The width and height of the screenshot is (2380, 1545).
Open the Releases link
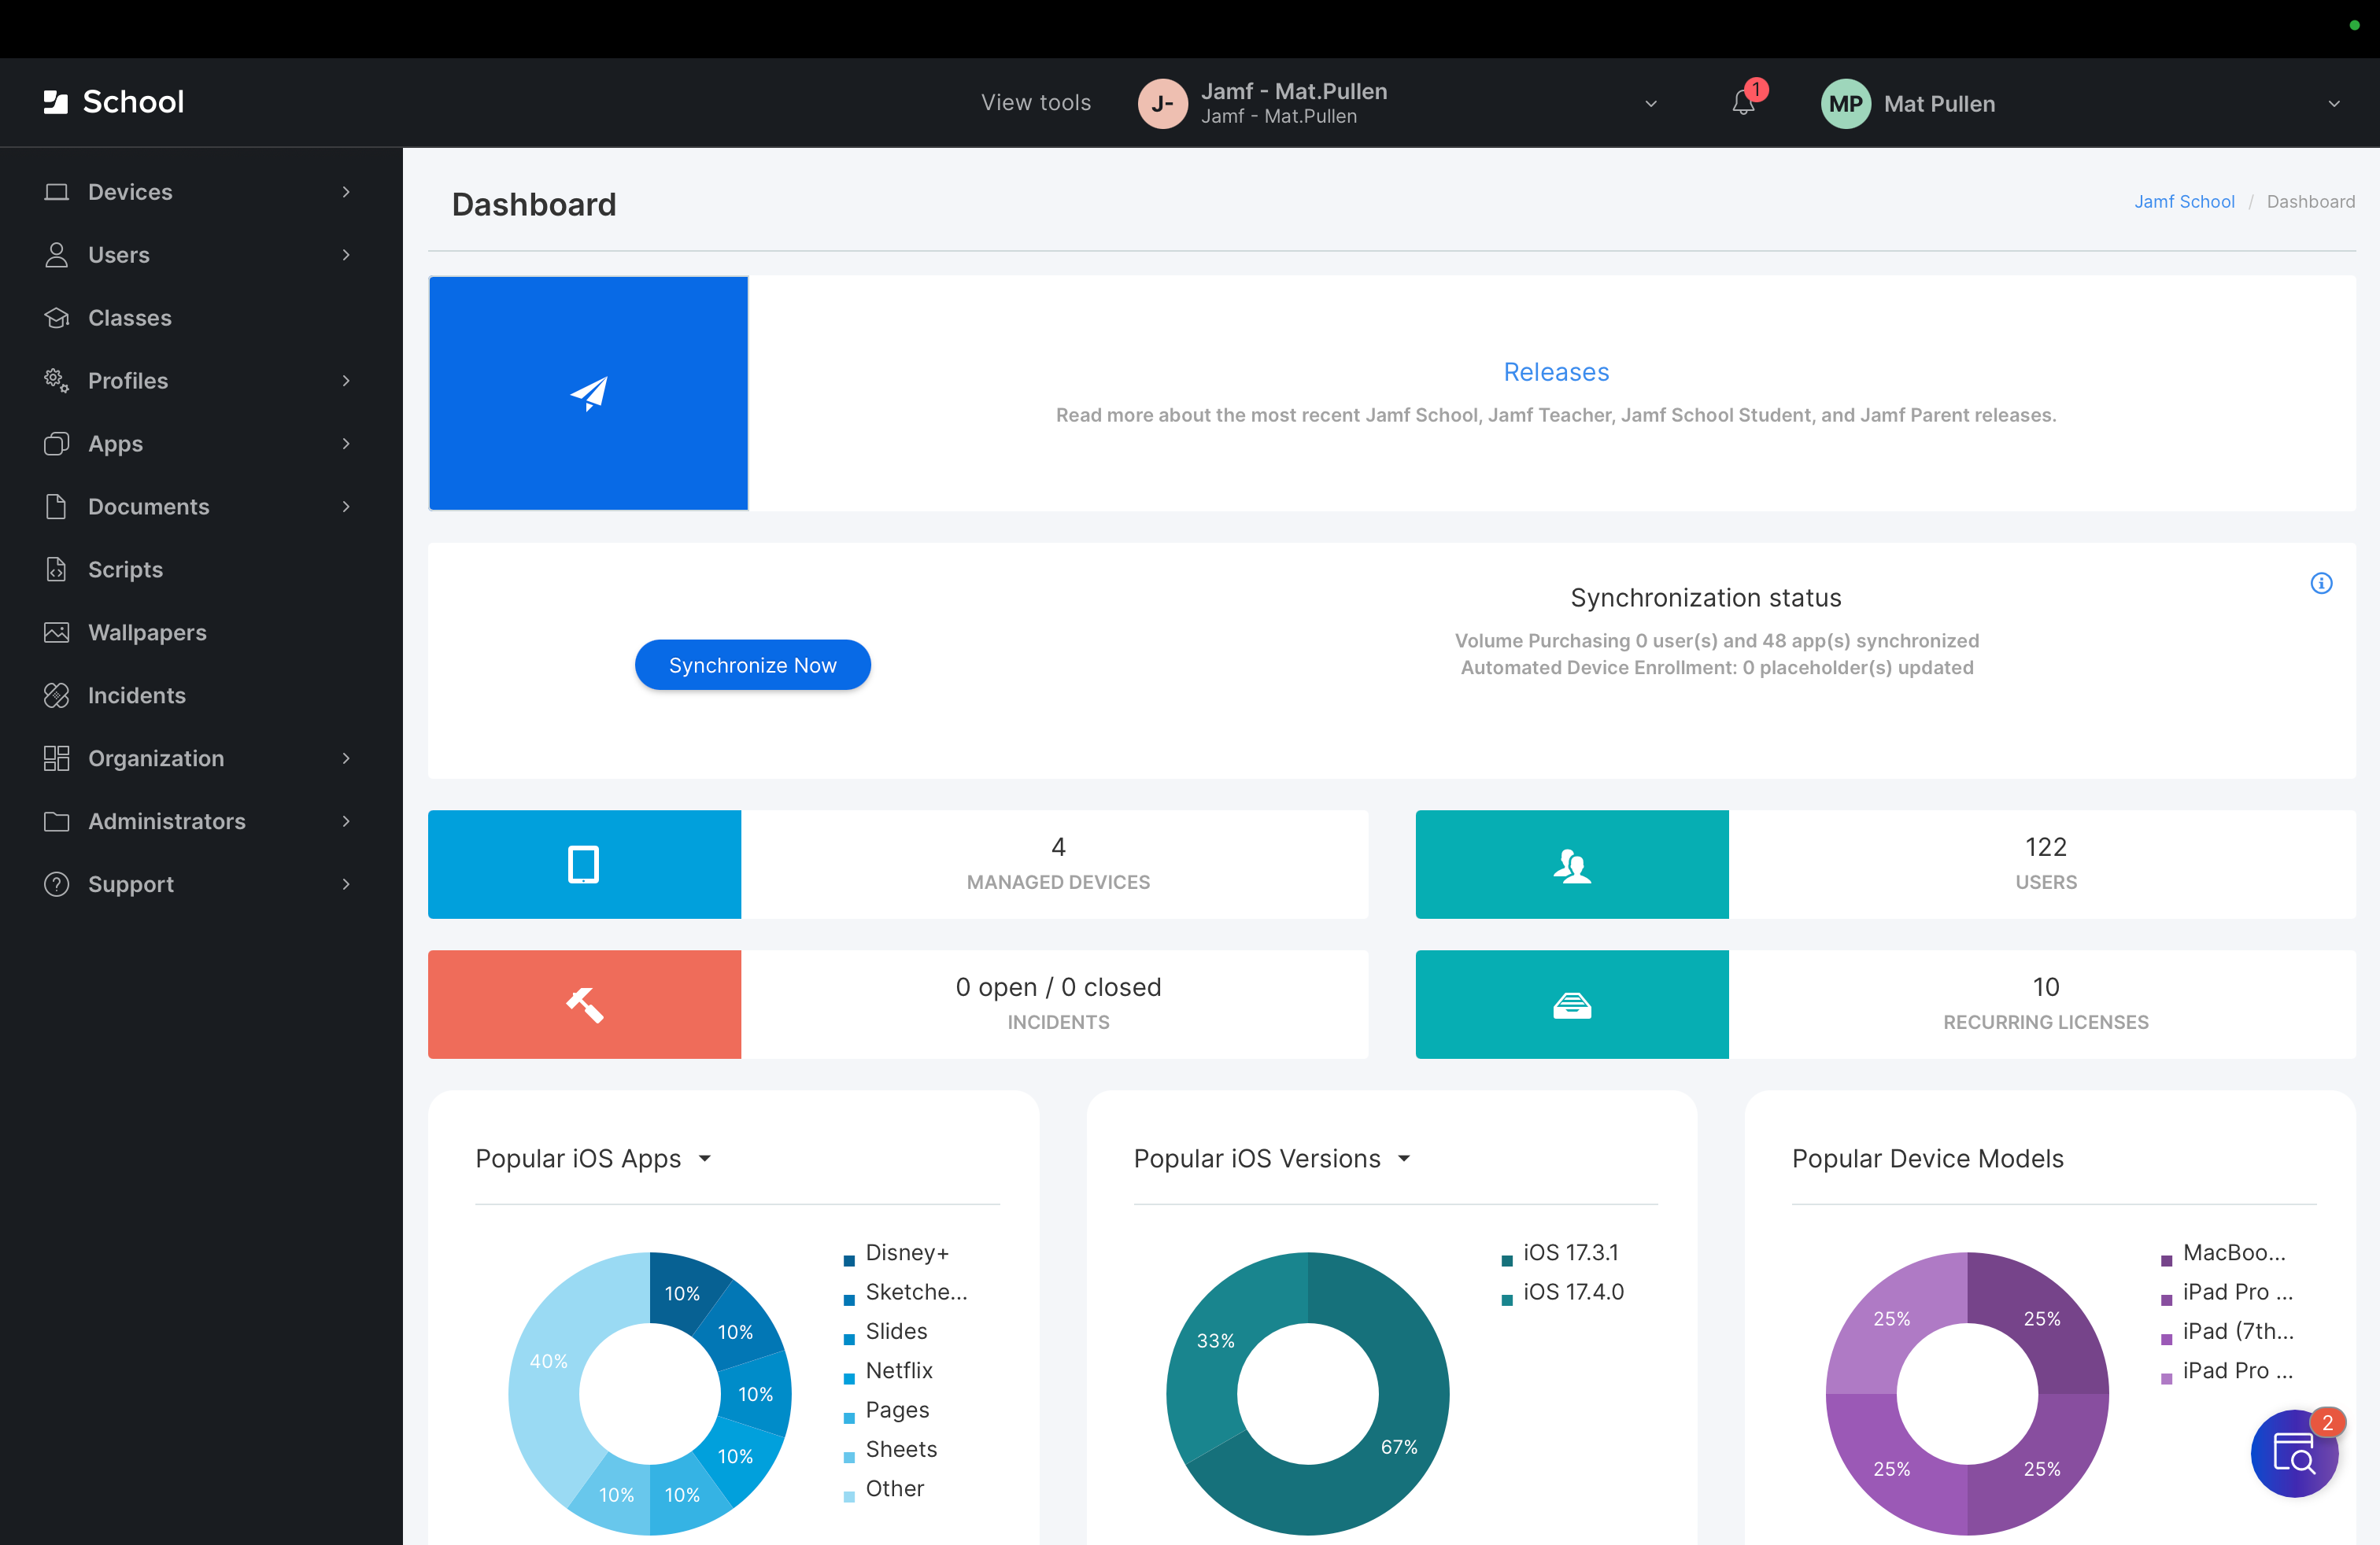(x=1556, y=372)
